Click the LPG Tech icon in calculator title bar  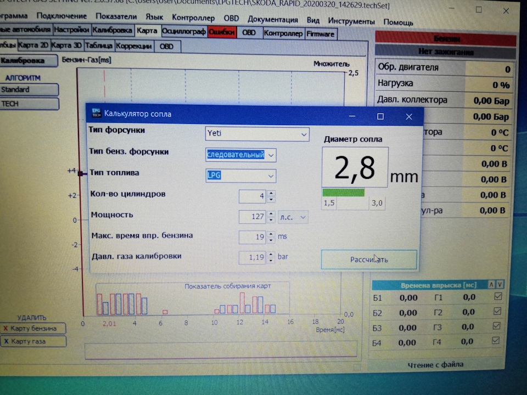point(96,113)
